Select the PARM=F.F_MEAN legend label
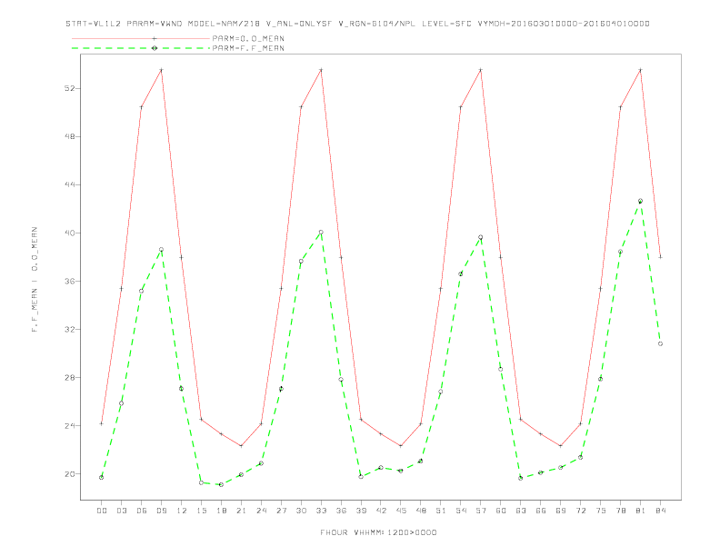 [x=248, y=48]
